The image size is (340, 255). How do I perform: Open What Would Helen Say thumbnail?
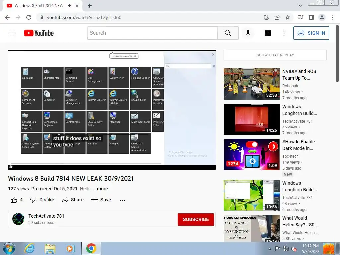click(252, 228)
